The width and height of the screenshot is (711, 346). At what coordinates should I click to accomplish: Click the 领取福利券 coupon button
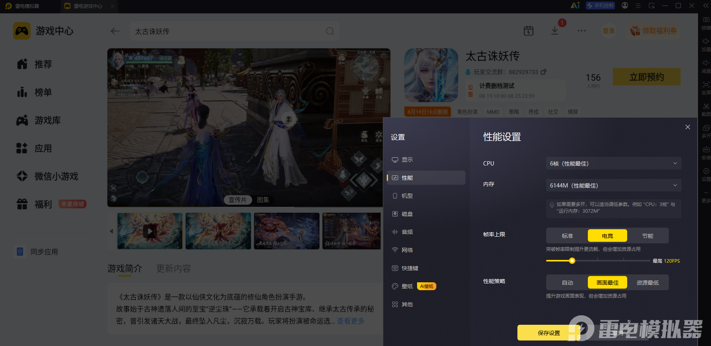654,31
